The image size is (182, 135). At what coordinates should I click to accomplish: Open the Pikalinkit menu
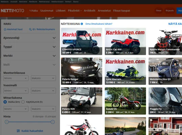[75, 10]
